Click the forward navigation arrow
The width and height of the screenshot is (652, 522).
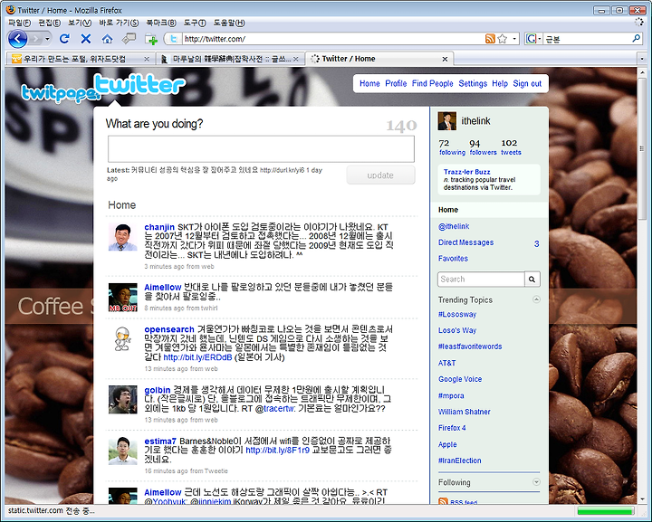[x=35, y=39]
